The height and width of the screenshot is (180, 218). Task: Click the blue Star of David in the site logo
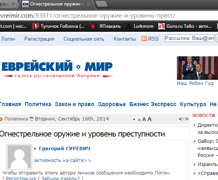tap(78, 67)
